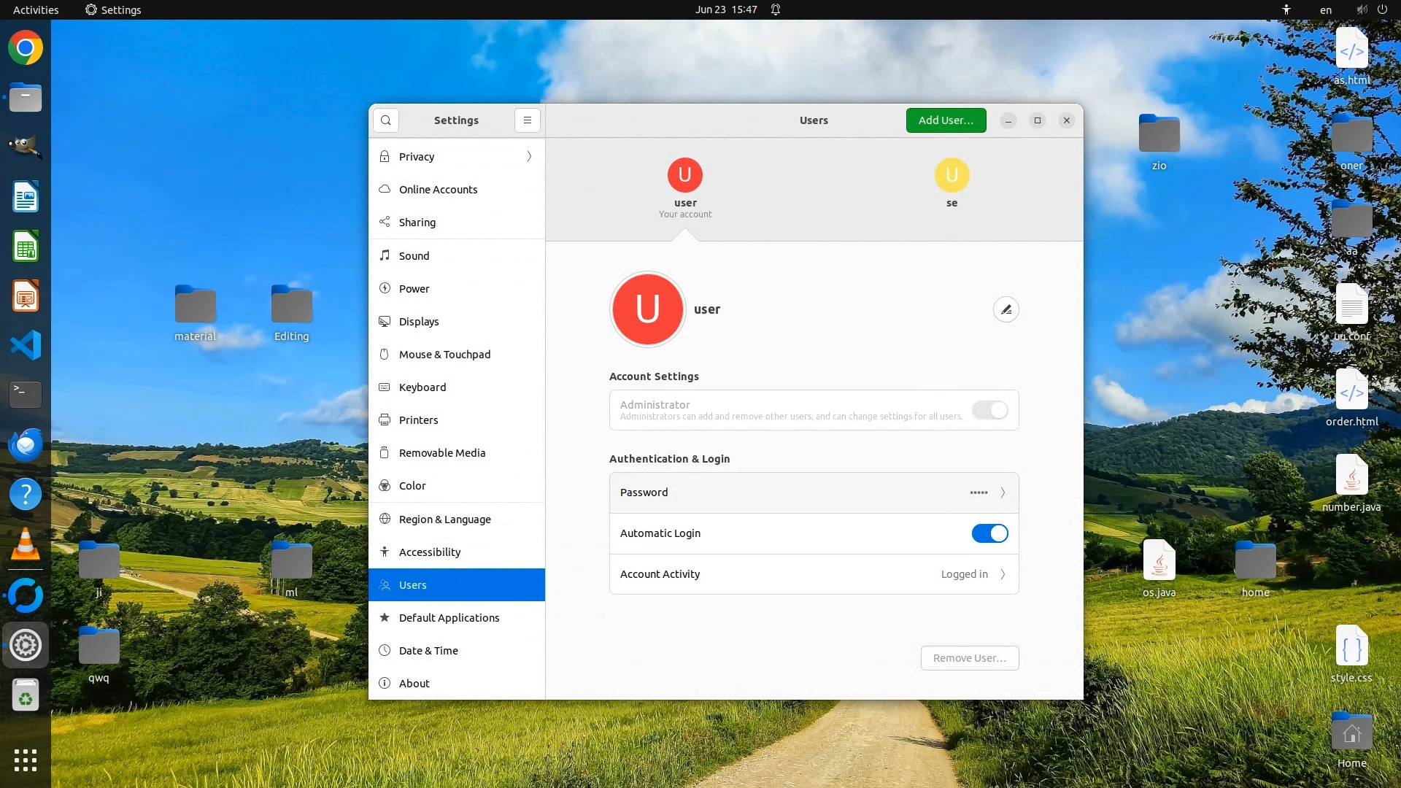Open the Displays settings panel
The height and width of the screenshot is (788, 1401).
[419, 322]
